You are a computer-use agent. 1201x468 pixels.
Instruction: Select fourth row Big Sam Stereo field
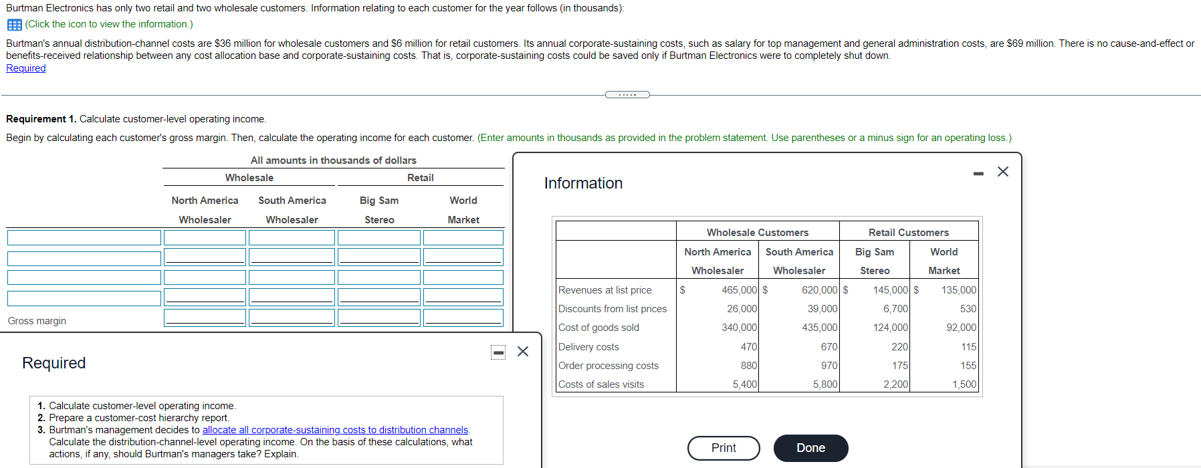pos(379,296)
